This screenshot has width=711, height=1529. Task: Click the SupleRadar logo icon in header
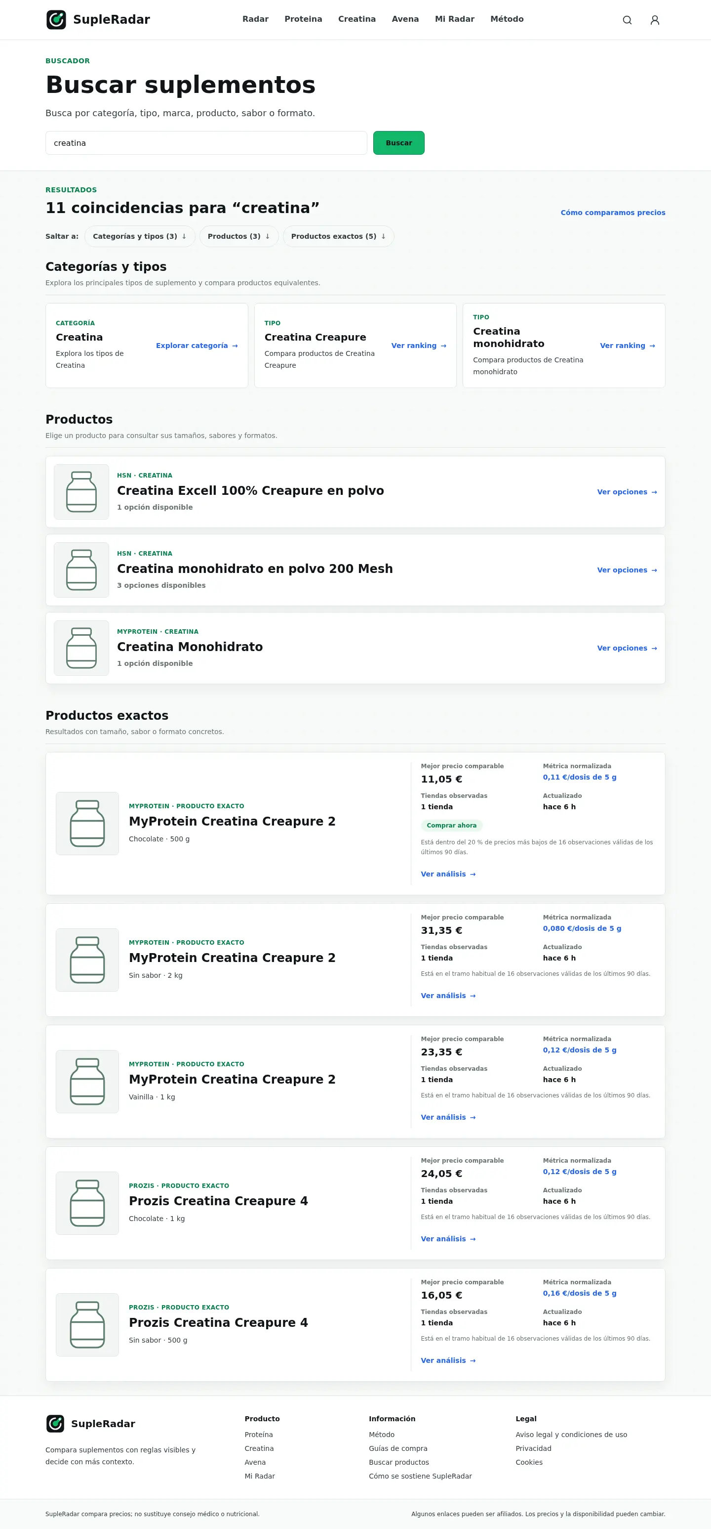56,20
